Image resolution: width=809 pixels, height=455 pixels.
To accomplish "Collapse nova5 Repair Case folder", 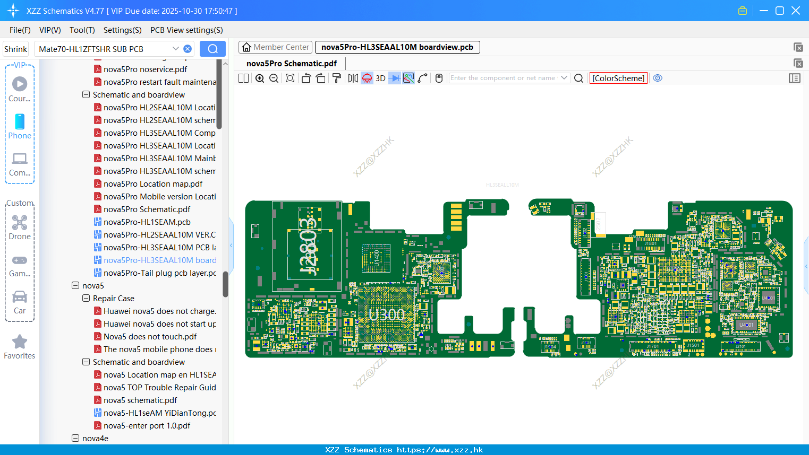I will pyautogui.click(x=86, y=299).
